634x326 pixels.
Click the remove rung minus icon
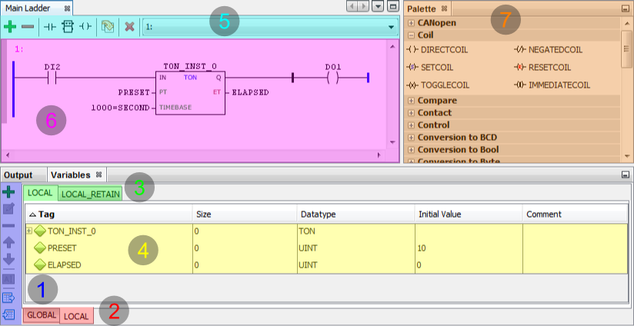(x=28, y=26)
